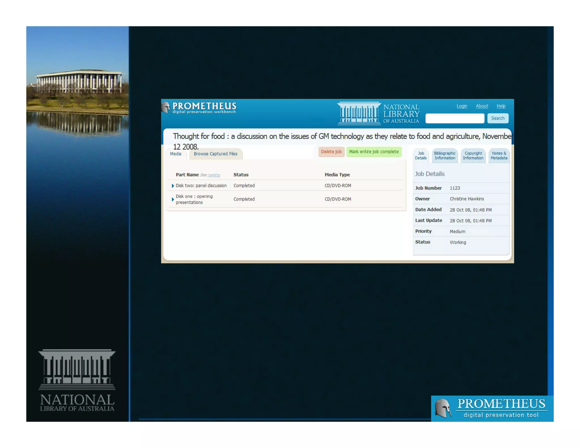Click into the search text field

coord(455,118)
